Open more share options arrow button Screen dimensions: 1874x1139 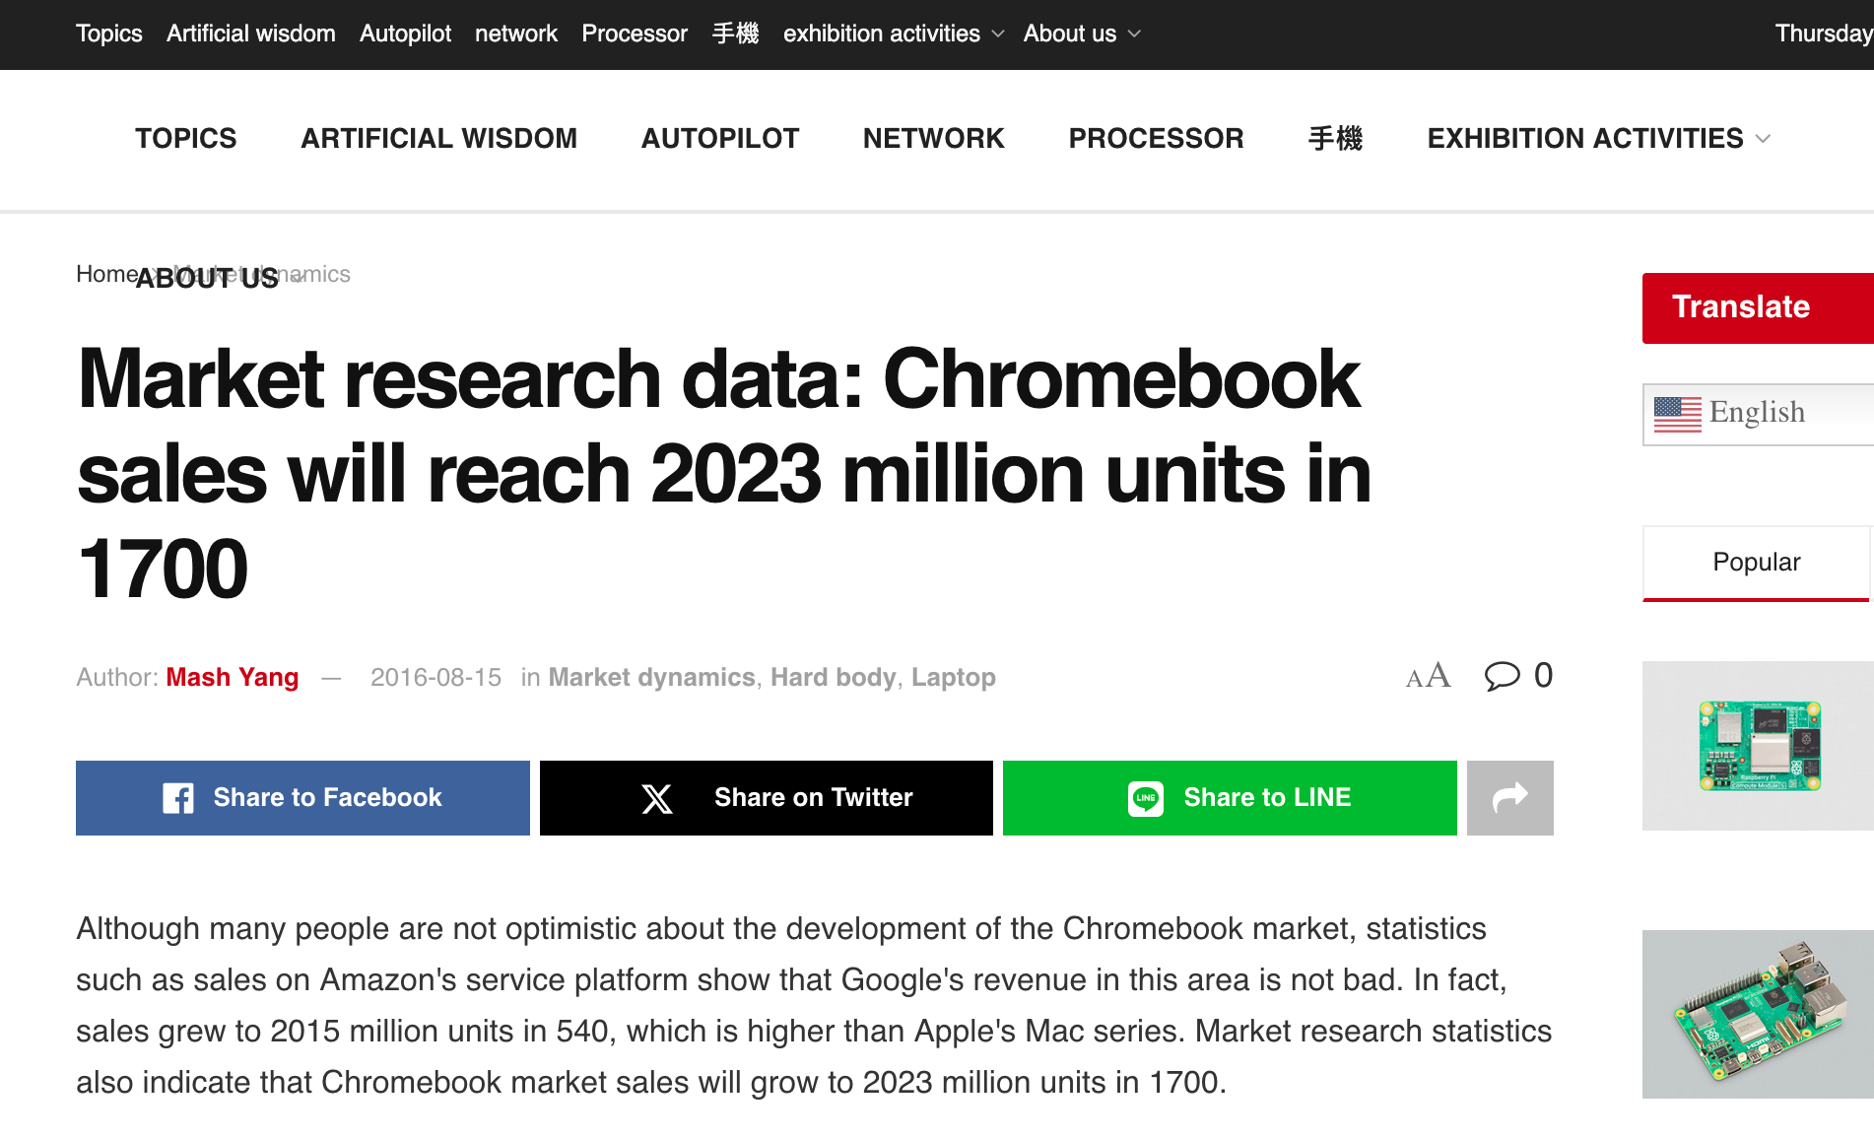pyautogui.click(x=1510, y=798)
